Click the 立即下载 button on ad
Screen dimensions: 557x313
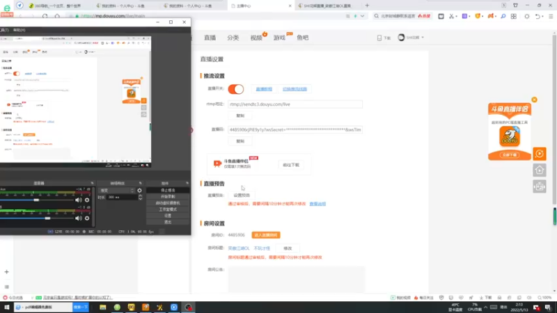510,155
